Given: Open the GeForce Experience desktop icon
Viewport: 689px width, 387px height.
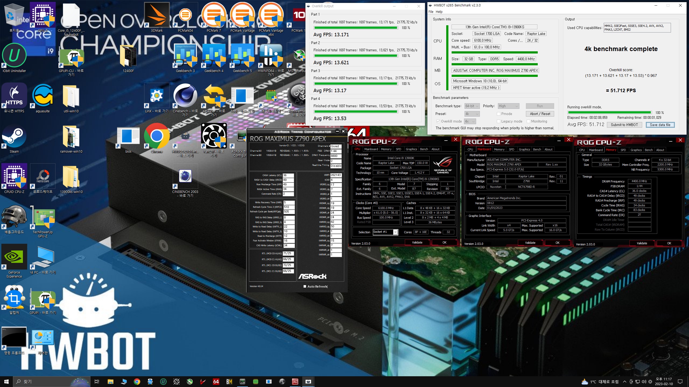Looking at the screenshot, I should click(x=14, y=261).
